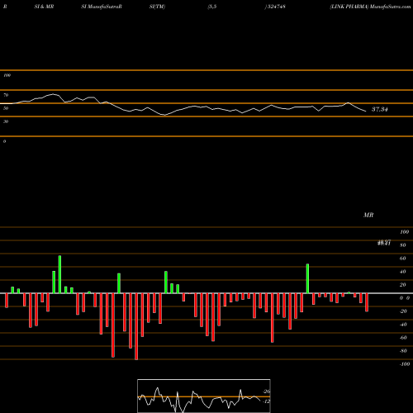Viewport: 413px width, 413px height.
Task: Click the MR axis label "80"
Action: pyautogui.click(x=403, y=245)
